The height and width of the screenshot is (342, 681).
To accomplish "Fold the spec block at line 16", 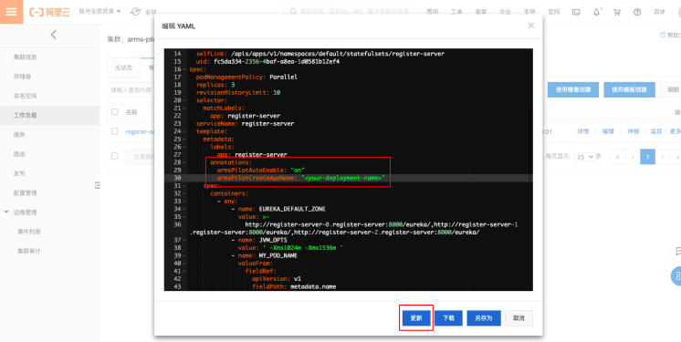I will pyautogui.click(x=185, y=69).
